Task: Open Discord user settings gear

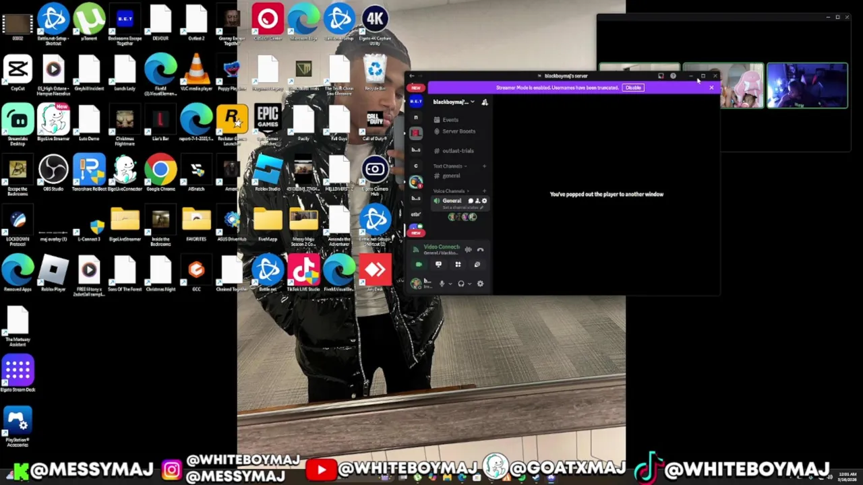Action: click(480, 284)
